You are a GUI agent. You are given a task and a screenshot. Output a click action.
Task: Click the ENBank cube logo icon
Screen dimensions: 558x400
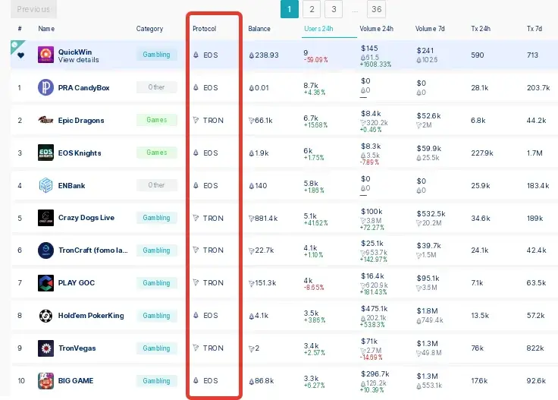pos(45,185)
